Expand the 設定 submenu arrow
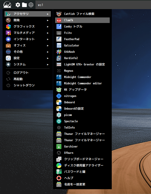Image resolution: width=151 pixels, height=194 pixels. (x=48, y=58)
